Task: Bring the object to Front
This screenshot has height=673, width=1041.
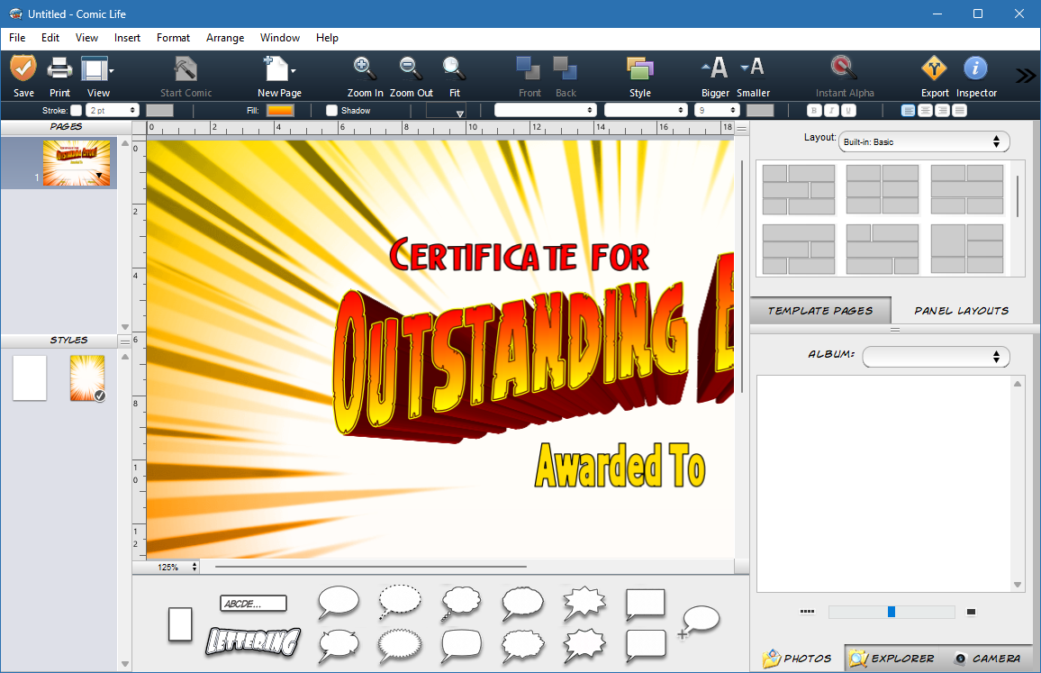Action: point(530,68)
